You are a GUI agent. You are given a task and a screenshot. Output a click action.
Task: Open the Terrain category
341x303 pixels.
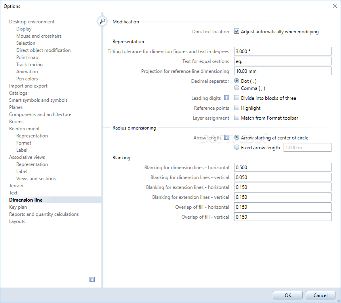click(x=16, y=185)
